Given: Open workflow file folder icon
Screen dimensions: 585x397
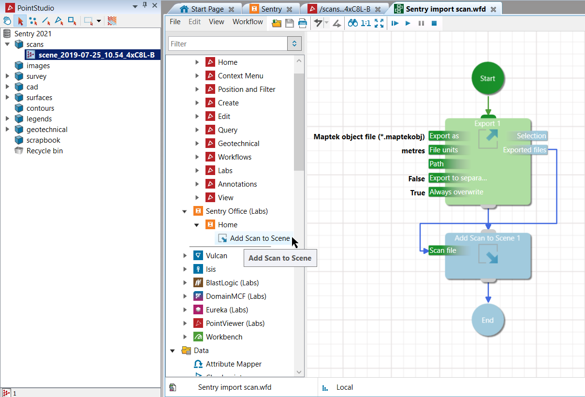Looking at the screenshot, I should point(277,23).
